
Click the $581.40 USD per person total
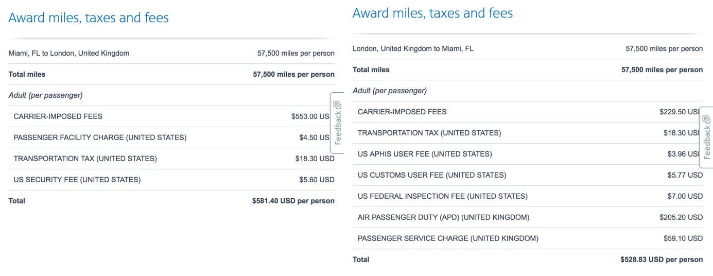[293, 201]
